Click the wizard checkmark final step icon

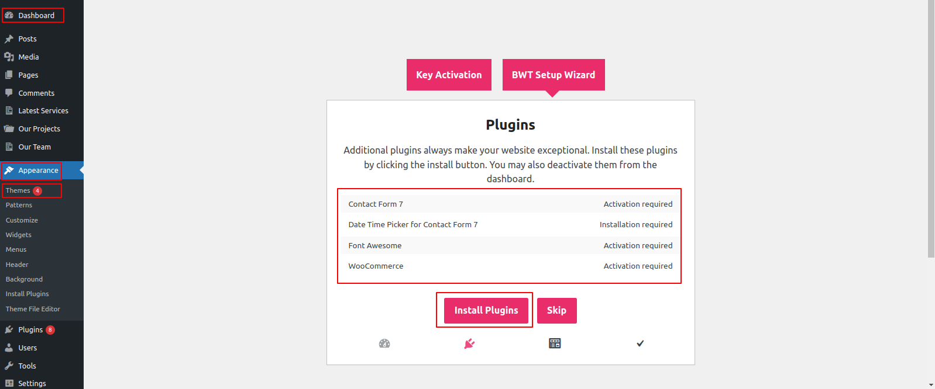pos(640,343)
